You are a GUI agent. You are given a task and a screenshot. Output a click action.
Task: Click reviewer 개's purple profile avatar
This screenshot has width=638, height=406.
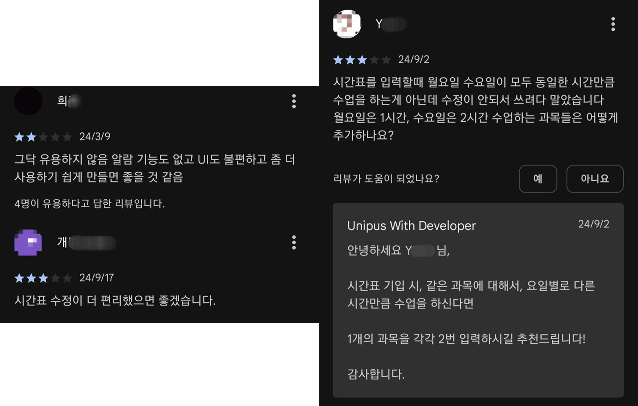(x=28, y=243)
